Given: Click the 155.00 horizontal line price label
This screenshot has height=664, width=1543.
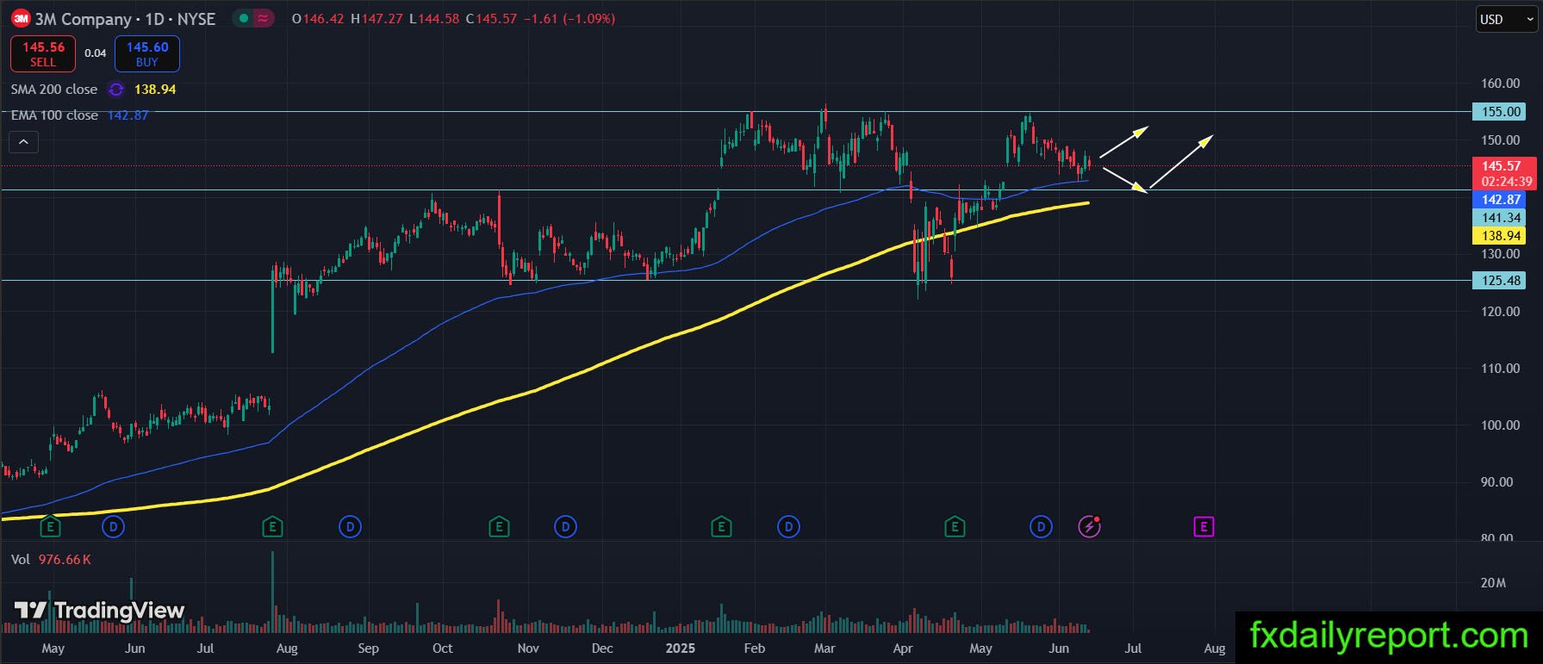Looking at the screenshot, I should click(x=1501, y=112).
